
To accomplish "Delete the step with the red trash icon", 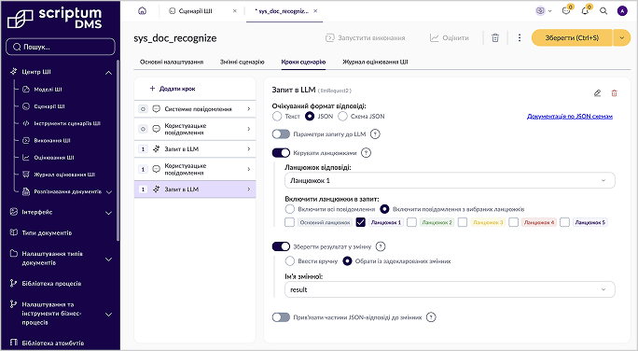I will coord(614,93).
